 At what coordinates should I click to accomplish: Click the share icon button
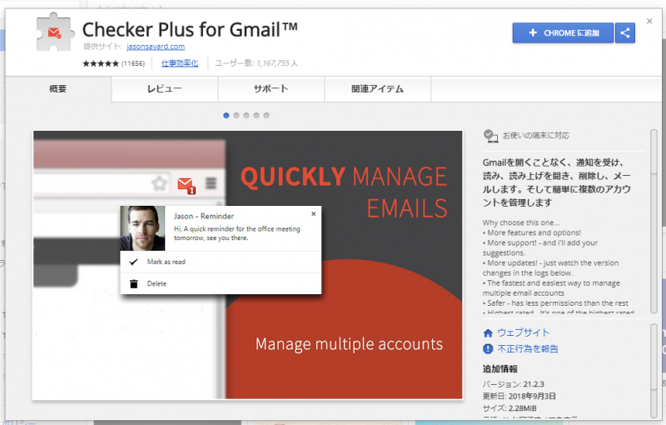(x=625, y=33)
